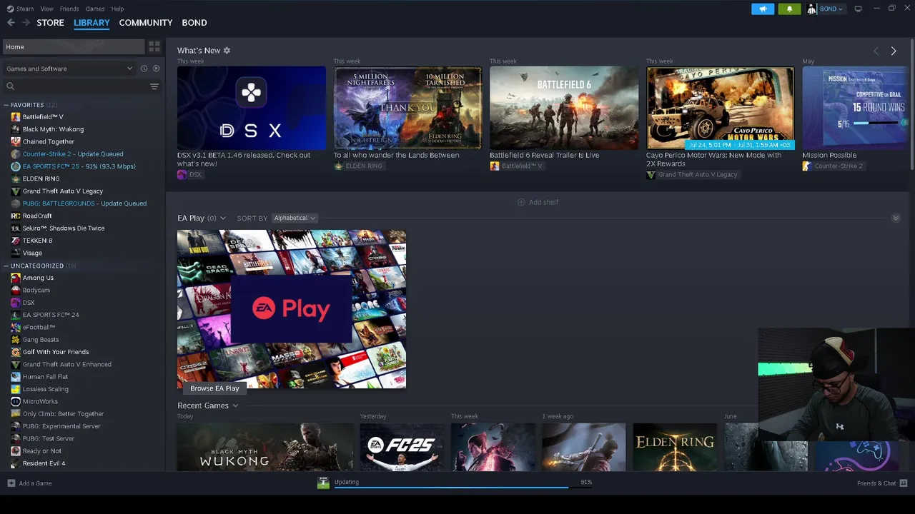This screenshot has height=514, width=915.
Task: Click the Friends & Chat icon
Action: (903, 483)
